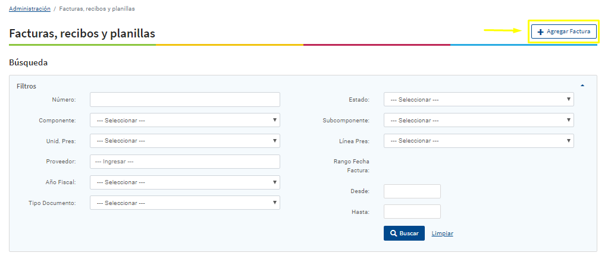Screen dimensions: 611x265
Task: Focus the Número input field
Action: [x=184, y=99]
